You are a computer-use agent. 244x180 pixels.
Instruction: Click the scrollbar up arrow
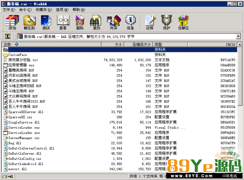(x=240, y=44)
